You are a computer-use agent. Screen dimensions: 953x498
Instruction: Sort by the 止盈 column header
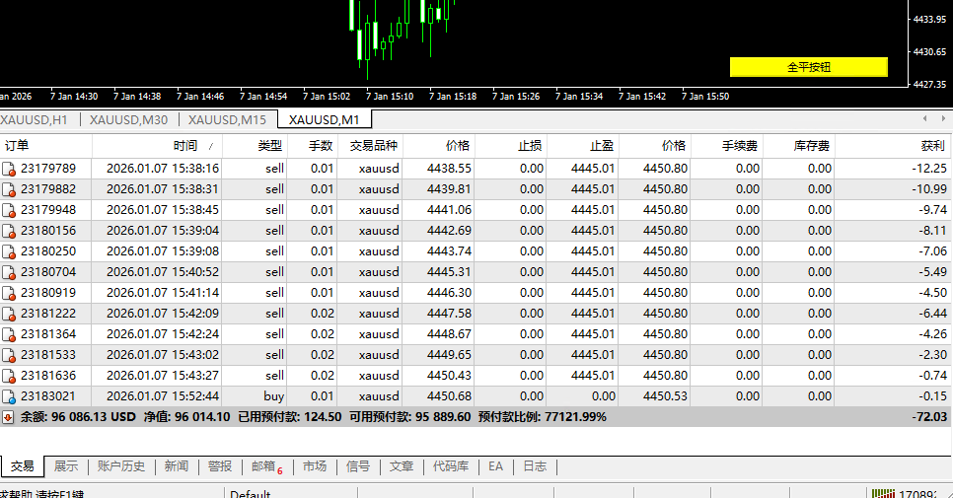point(582,146)
